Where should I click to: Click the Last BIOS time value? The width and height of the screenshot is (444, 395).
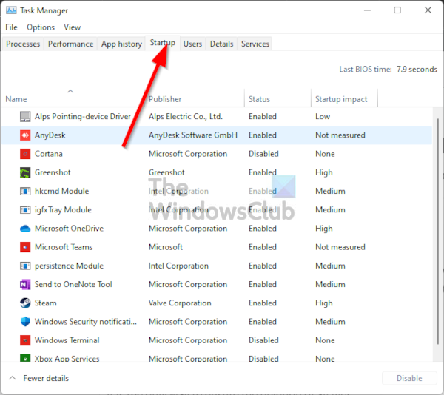click(417, 69)
